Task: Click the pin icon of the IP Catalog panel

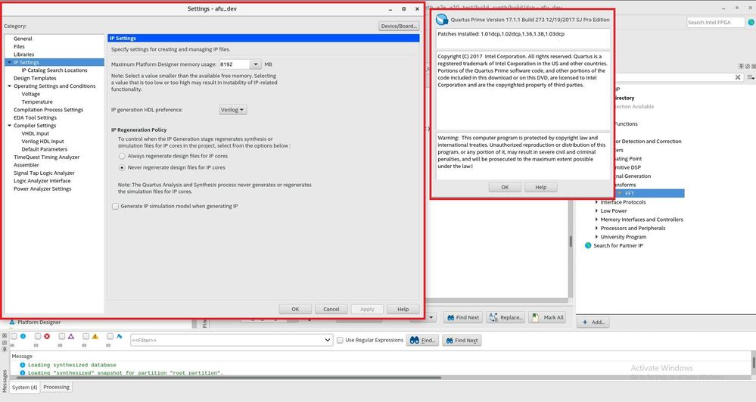Action: pos(741,66)
